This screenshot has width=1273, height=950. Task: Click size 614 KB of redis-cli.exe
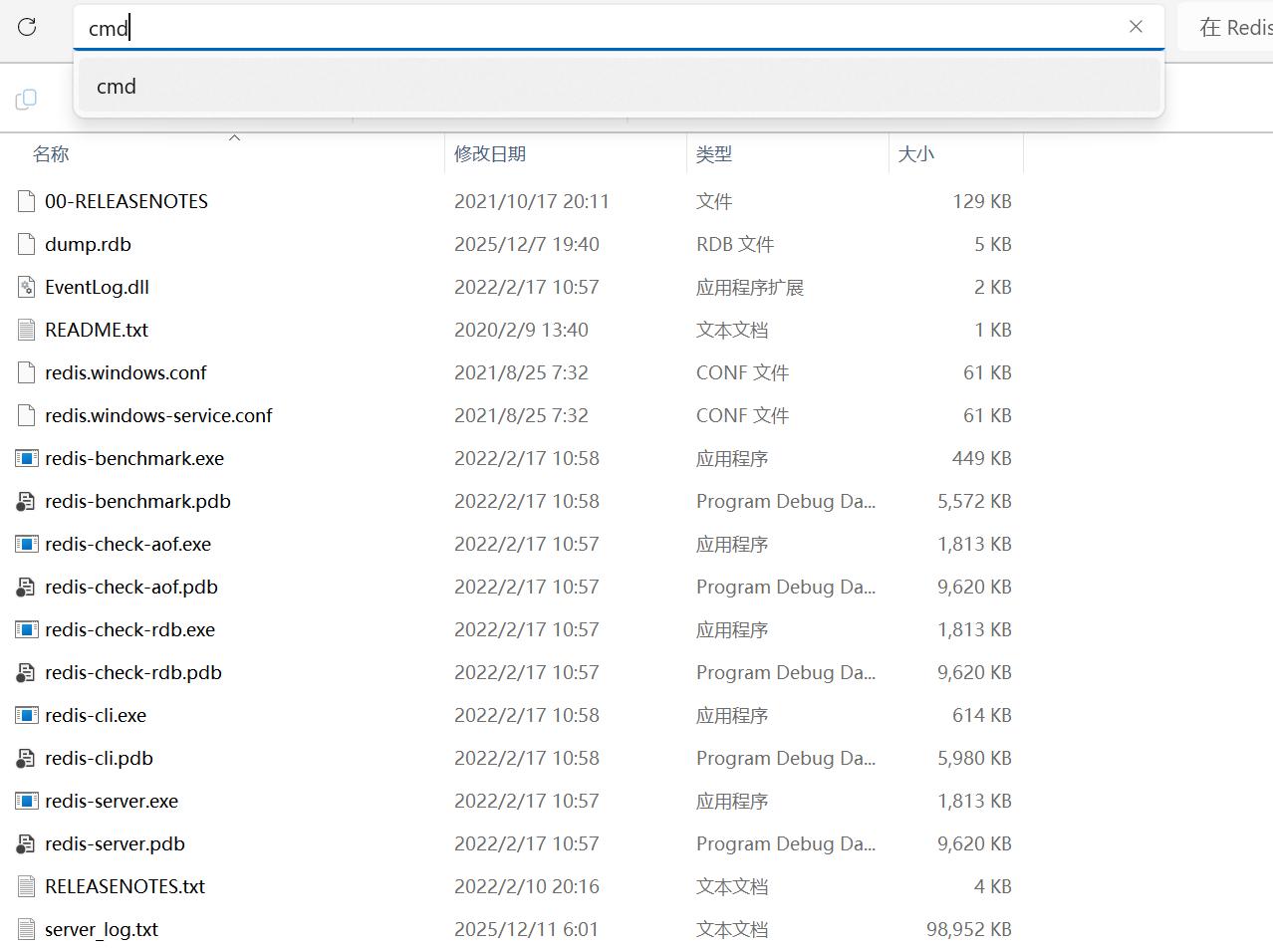tap(982, 715)
